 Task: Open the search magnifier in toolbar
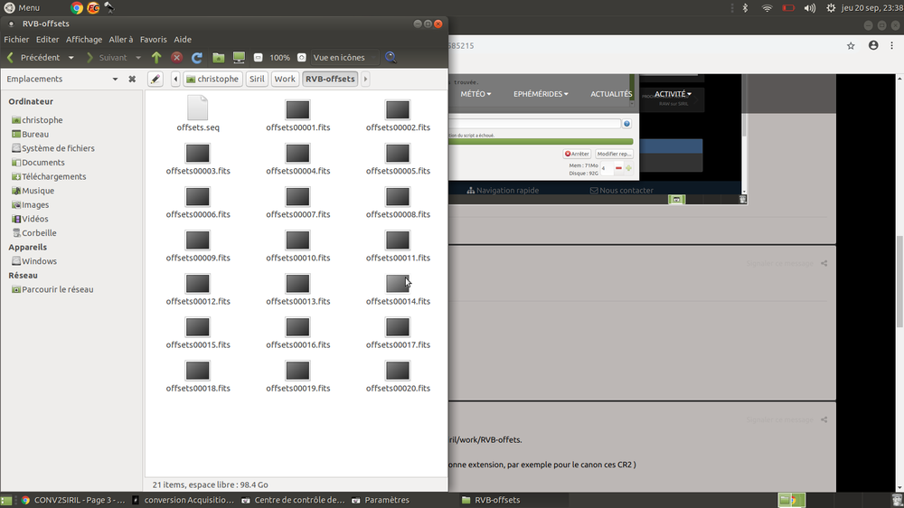click(x=391, y=57)
